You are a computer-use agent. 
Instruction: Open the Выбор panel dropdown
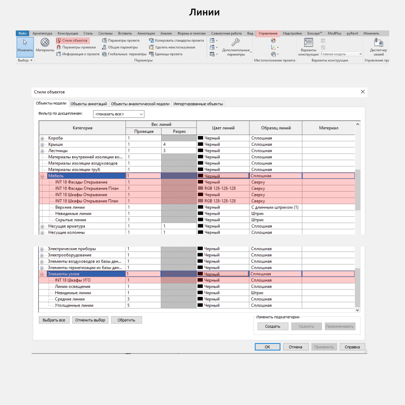point(25,60)
